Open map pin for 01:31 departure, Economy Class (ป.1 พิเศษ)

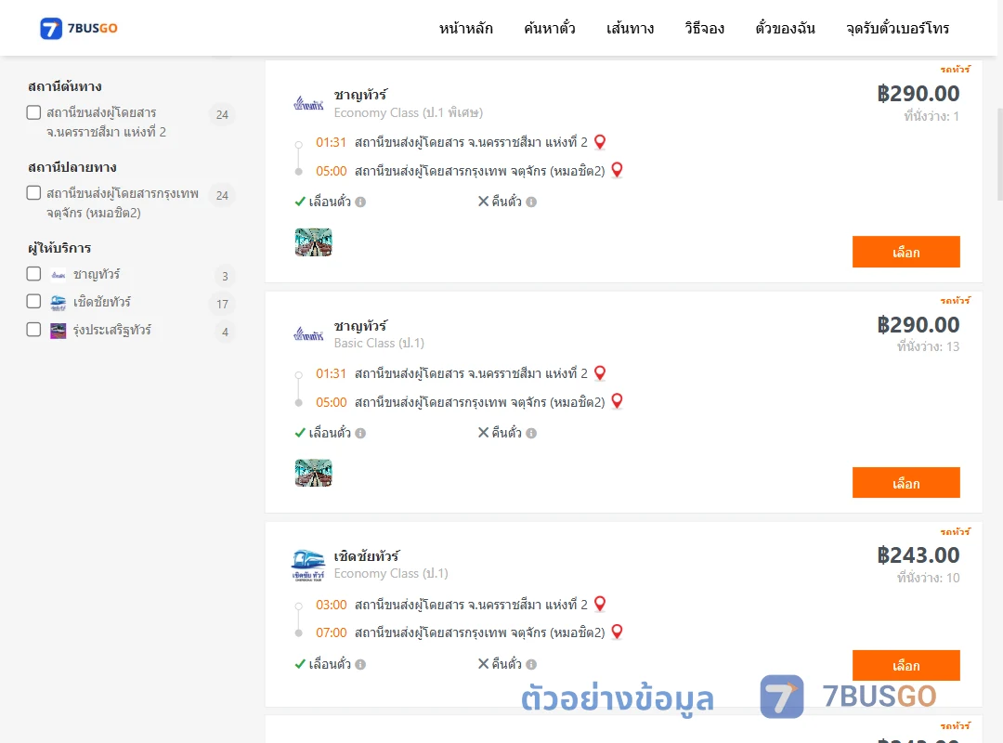600,142
